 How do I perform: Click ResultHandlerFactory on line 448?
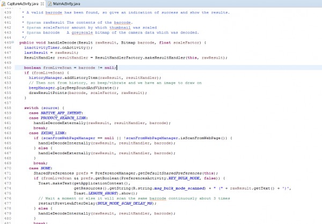click(x=119, y=58)
